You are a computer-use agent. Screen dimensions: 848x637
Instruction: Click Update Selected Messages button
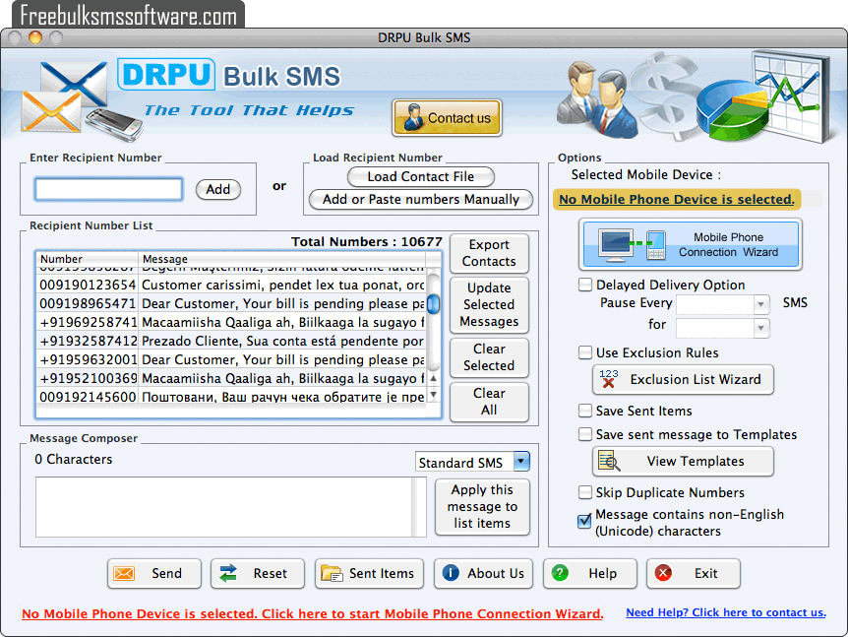pos(489,304)
